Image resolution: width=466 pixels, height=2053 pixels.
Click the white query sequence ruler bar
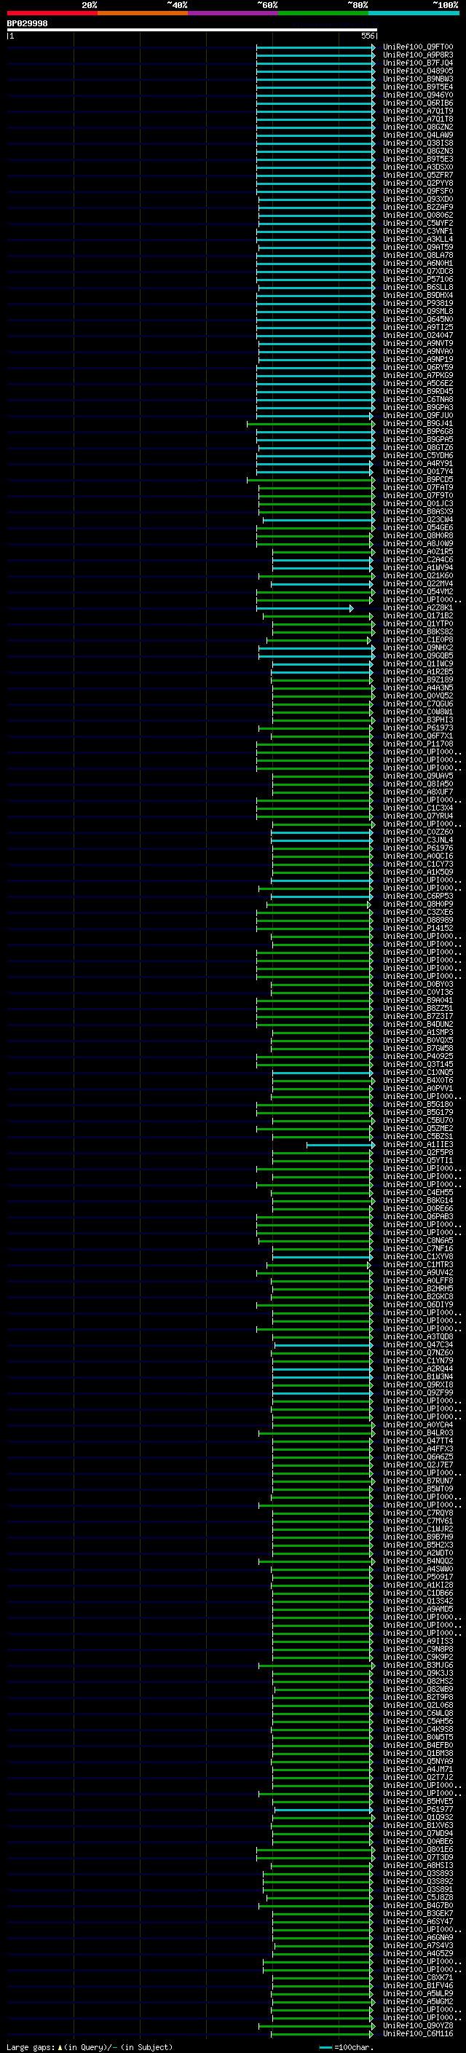click(192, 31)
